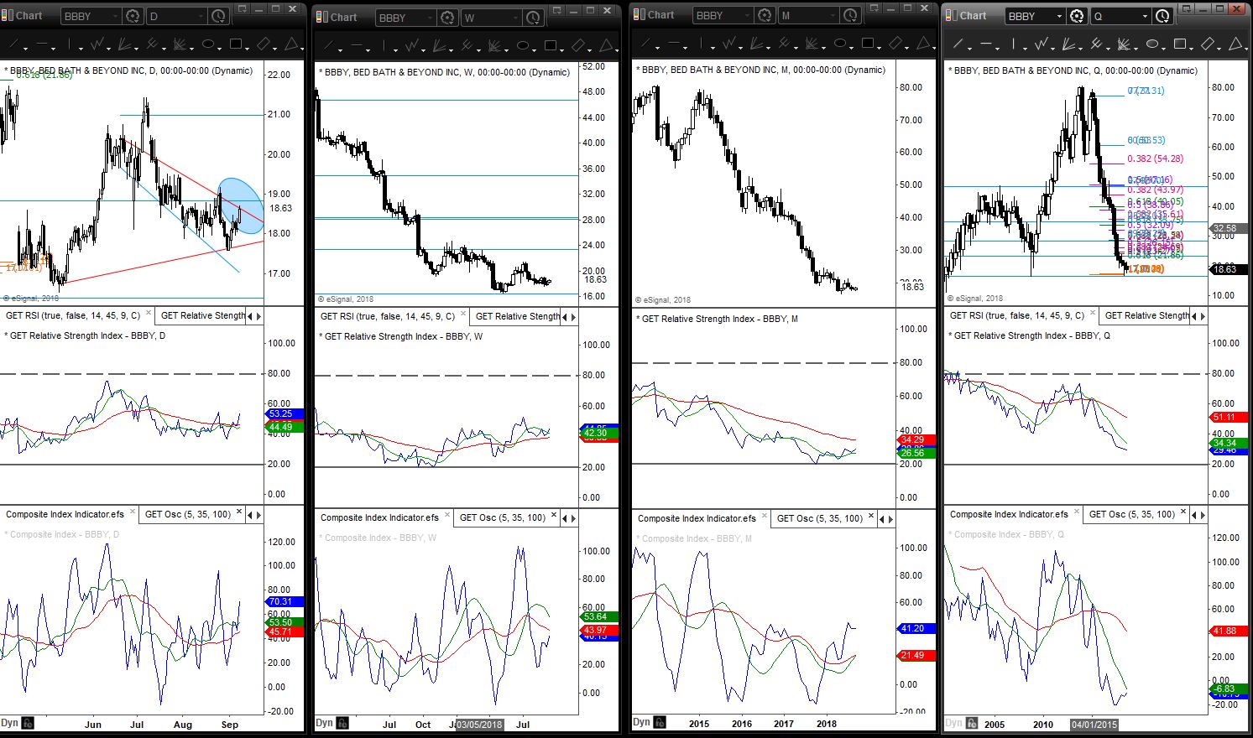Pick the zigzag line tool in the monthly chart
The image size is (1253, 738).
coord(730,43)
